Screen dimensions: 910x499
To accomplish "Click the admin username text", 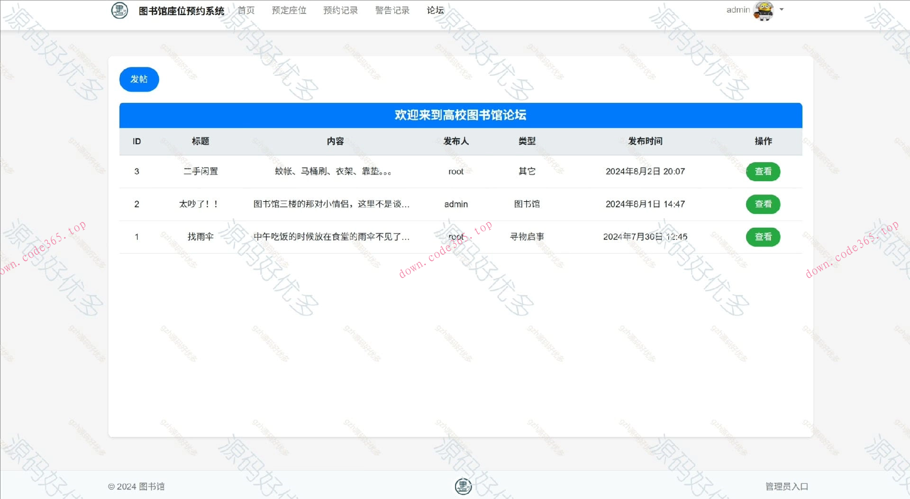I will point(737,9).
